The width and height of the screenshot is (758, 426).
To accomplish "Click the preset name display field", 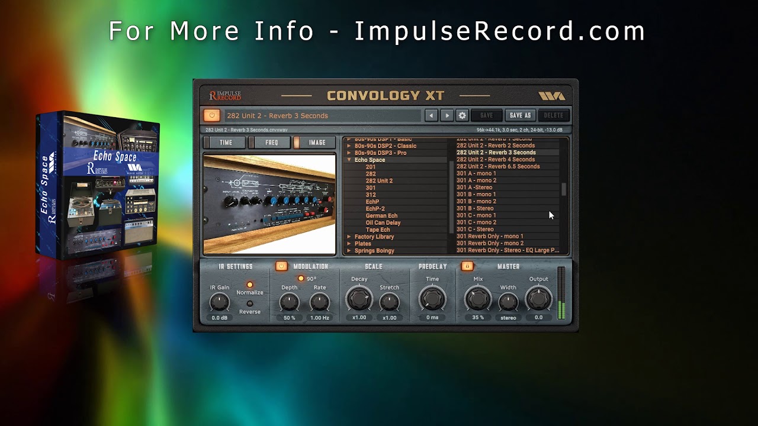I will pos(323,115).
